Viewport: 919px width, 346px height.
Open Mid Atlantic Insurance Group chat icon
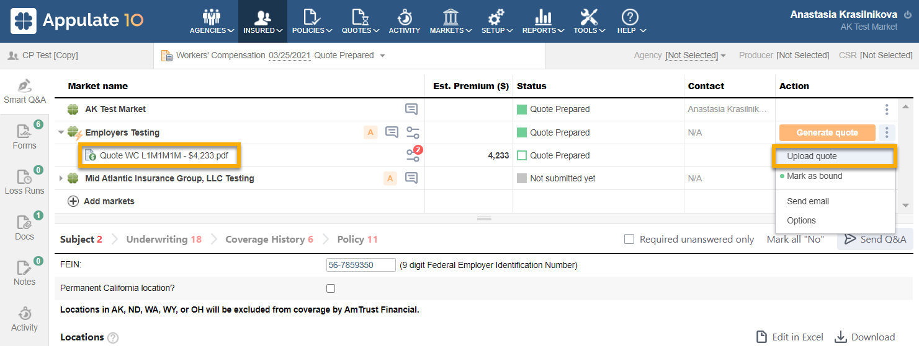click(x=411, y=178)
